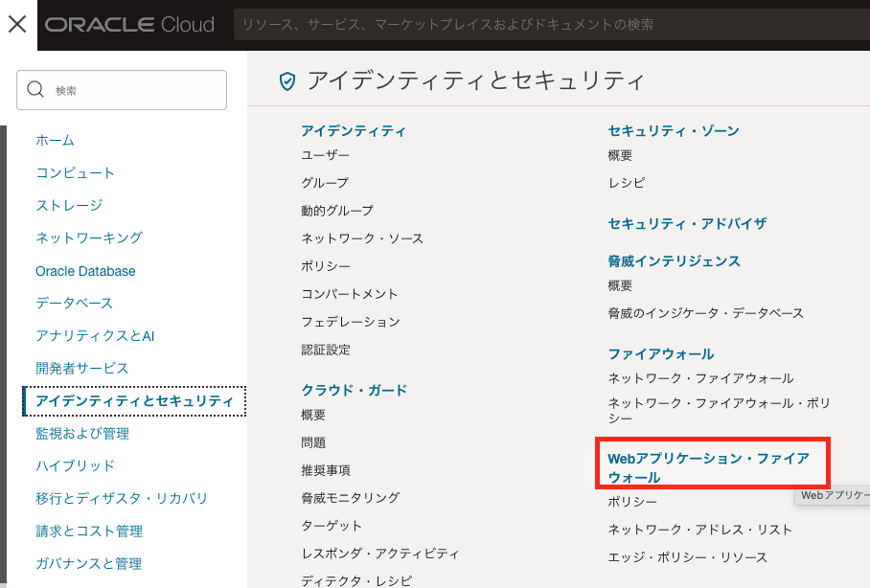The height and width of the screenshot is (588, 870).
Task: Click the ORACLE Cloud logo
Action: coord(131,25)
